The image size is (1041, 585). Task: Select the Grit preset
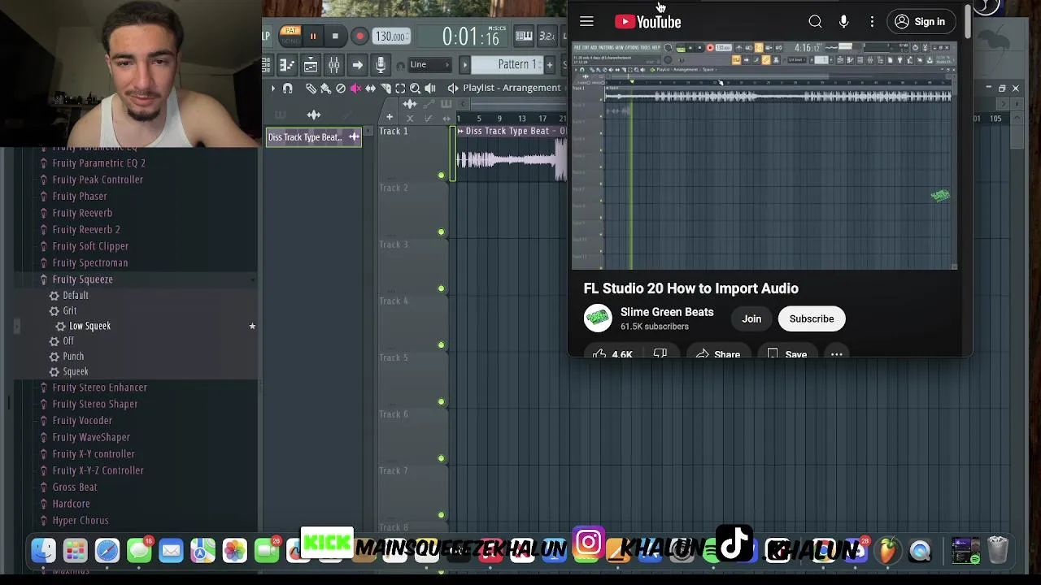70,310
